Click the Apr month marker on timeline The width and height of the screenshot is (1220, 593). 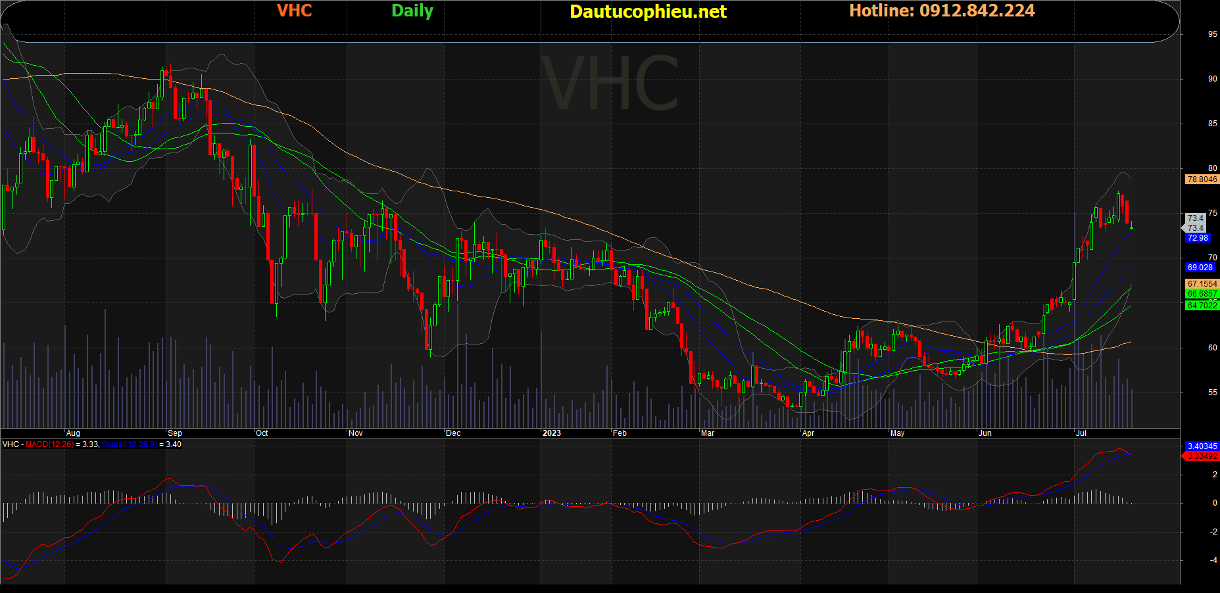808,433
